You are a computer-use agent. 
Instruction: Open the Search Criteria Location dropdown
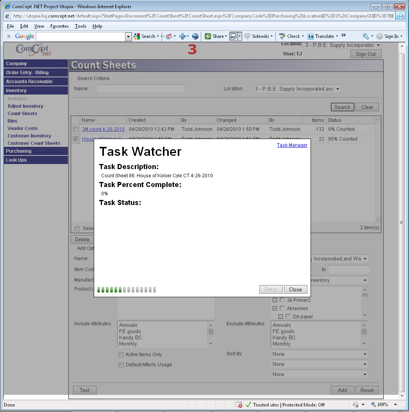click(297, 89)
